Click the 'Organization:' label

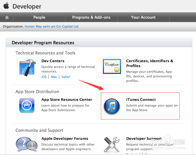[x=13, y=26]
